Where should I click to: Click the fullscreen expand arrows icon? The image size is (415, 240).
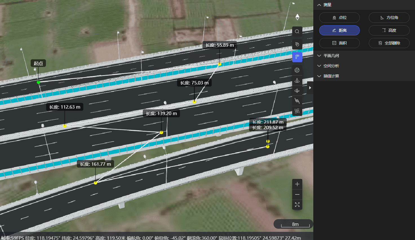tap(297, 205)
